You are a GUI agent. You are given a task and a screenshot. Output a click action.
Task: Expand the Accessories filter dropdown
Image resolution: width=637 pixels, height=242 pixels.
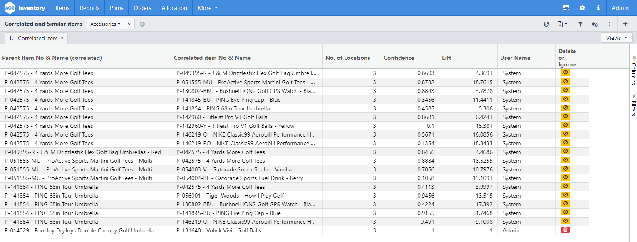105,24
